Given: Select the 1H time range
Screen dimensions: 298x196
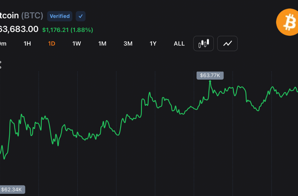Looking at the screenshot, I should point(27,44).
